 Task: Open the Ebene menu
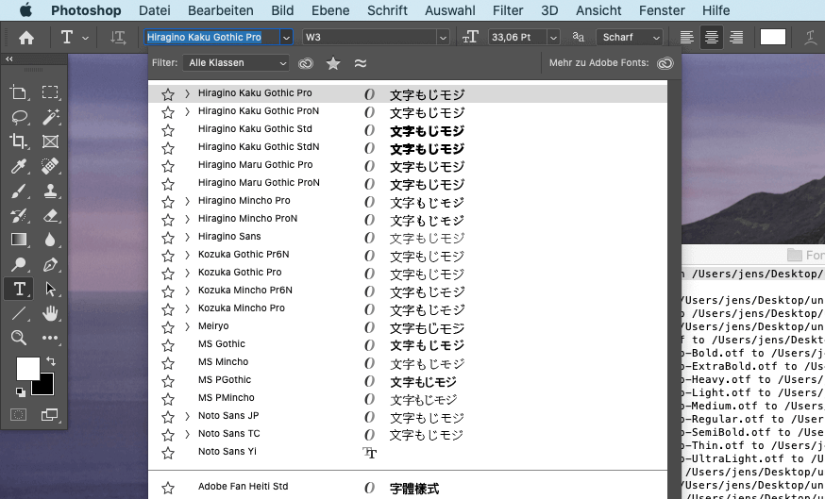pyautogui.click(x=330, y=10)
